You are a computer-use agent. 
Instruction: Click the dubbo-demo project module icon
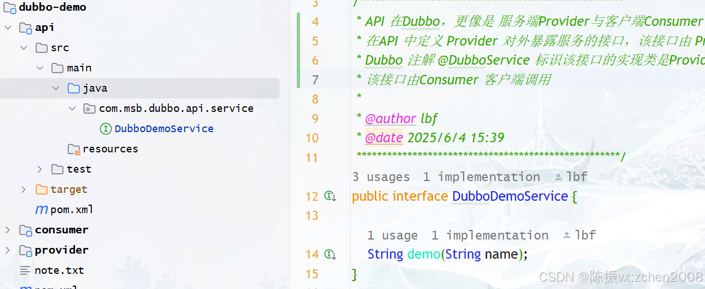click(10, 7)
